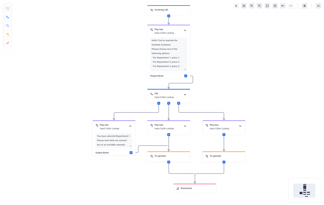324x205 pixels.
Task: Select the blue IVR node tool
Action: [7, 17]
